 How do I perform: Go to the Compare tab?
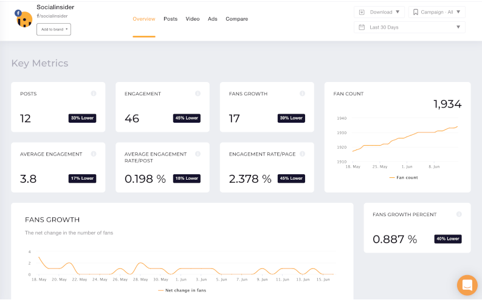[x=236, y=19]
